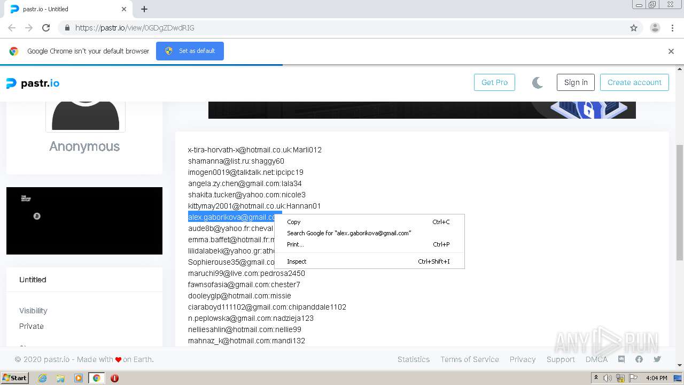This screenshot has width=684, height=385.
Task: Click line imogen0019@talktalk.net:ipcipc19
Action: (x=246, y=172)
